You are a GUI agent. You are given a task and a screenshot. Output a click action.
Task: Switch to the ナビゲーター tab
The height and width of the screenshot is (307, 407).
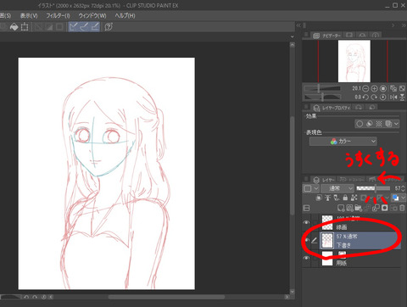(327, 36)
